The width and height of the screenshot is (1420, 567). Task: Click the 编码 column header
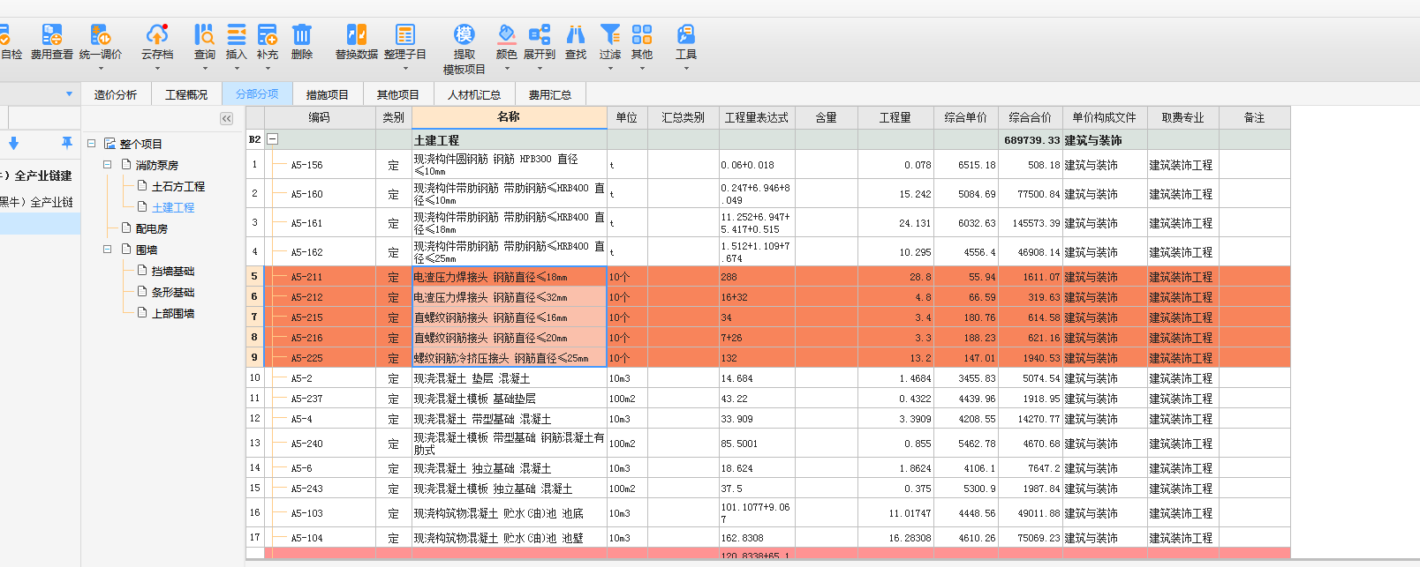[x=320, y=117]
